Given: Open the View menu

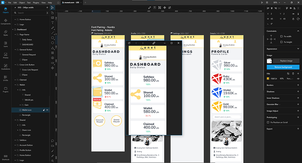Looking at the screenshot, I should click(43, 3).
